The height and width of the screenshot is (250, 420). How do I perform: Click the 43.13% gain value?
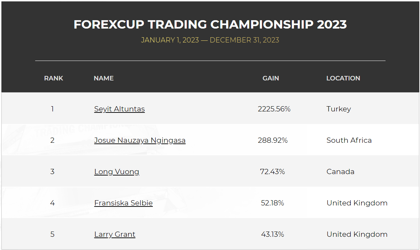click(x=272, y=234)
